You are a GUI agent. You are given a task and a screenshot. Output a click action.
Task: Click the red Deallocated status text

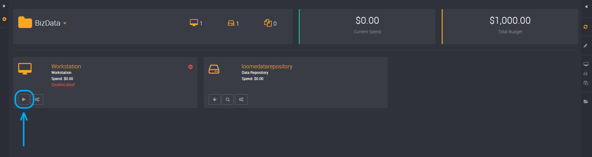tap(63, 85)
